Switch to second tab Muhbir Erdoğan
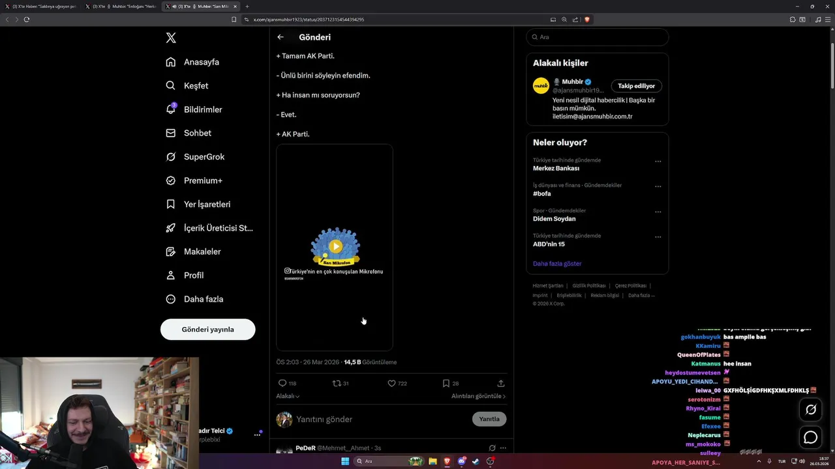835x469 pixels. click(121, 7)
